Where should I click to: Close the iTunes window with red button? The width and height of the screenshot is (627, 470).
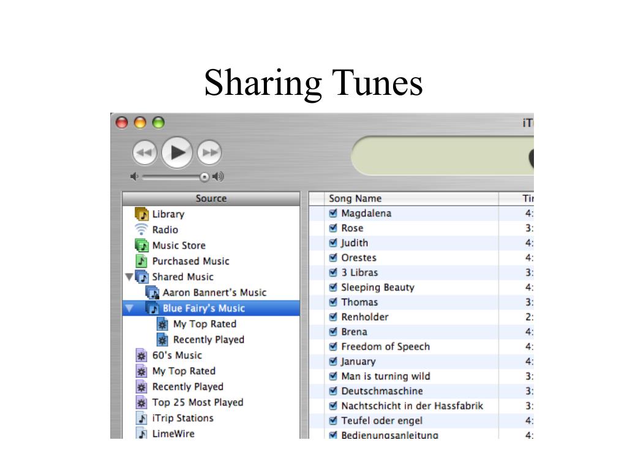pyautogui.click(x=122, y=122)
